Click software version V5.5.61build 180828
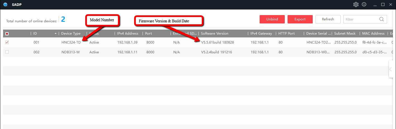This screenshot has height=129, width=396. click(217, 42)
